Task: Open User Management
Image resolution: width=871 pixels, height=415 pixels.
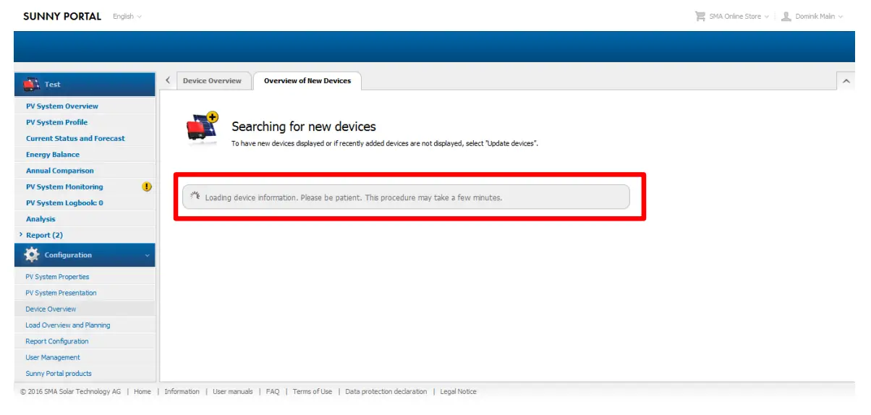Action: [53, 357]
